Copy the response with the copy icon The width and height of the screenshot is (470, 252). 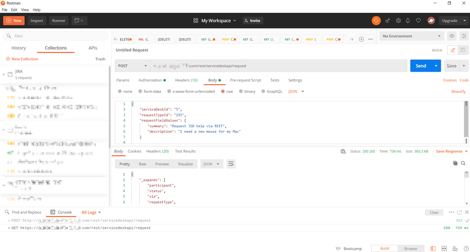pos(455,163)
